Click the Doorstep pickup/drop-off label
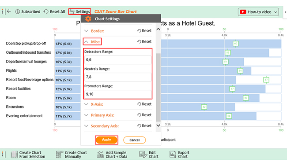Image resolution: width=287 pixels, height=166 pixels. tap(26, 44)
